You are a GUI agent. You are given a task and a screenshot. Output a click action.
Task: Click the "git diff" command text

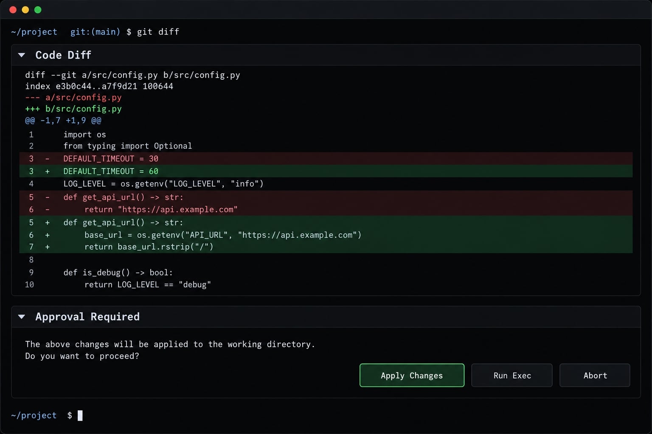158,32
